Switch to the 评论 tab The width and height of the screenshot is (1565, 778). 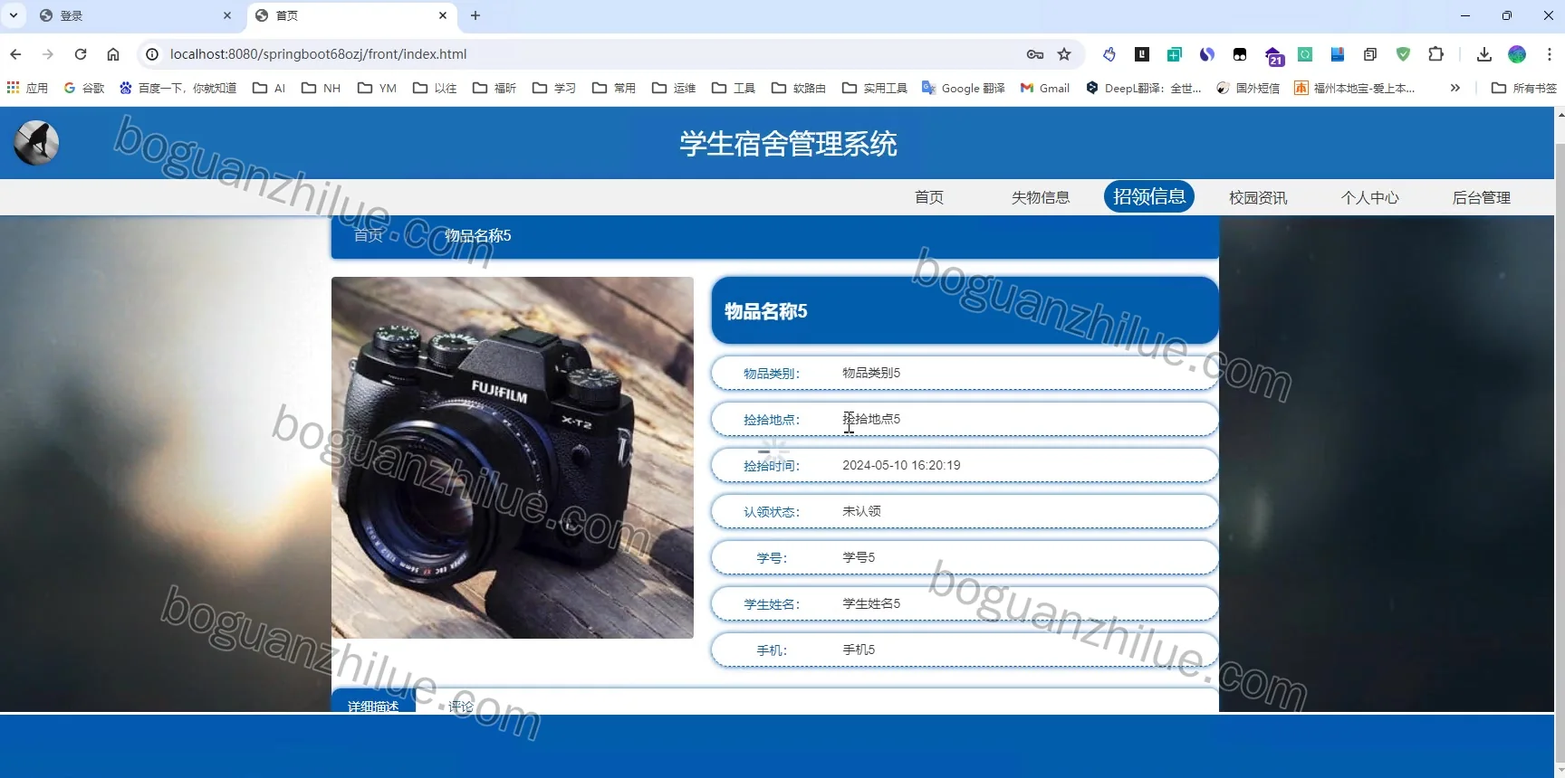[461, 705]
